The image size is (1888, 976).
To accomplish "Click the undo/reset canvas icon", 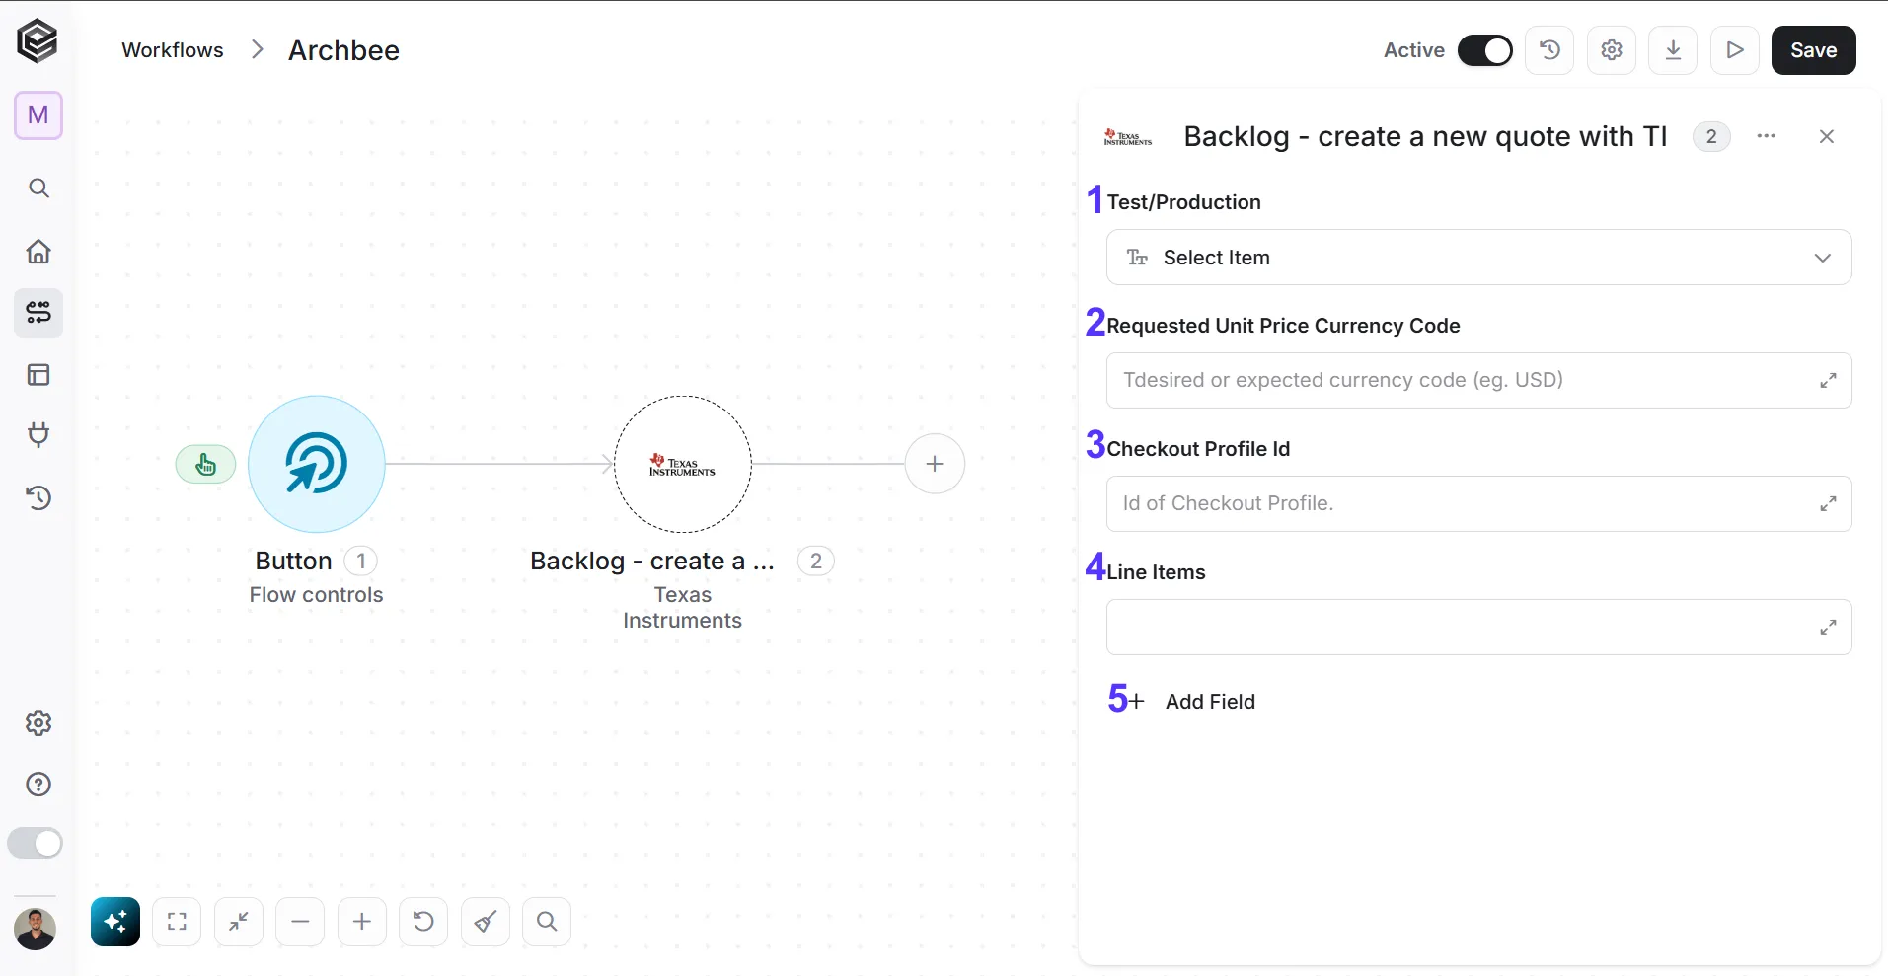I will 423,922.
